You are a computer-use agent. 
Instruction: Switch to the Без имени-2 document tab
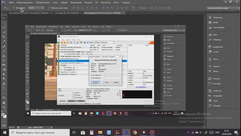(x=103, y=13)
